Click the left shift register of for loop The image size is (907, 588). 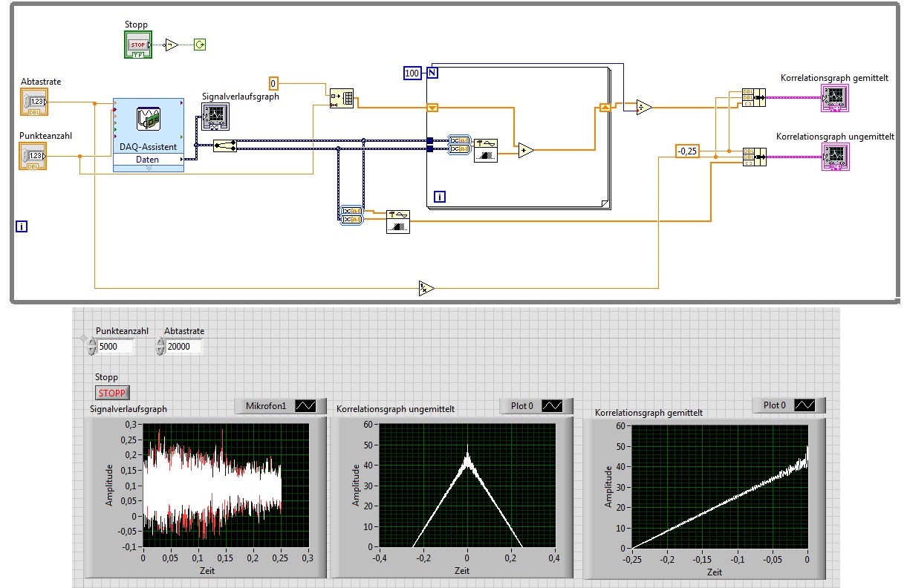tap(432, 108)
